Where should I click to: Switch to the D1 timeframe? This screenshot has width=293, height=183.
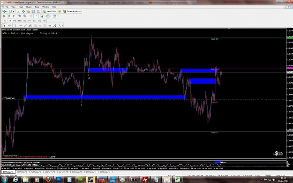pyautogui.click(x=34, y=21)
